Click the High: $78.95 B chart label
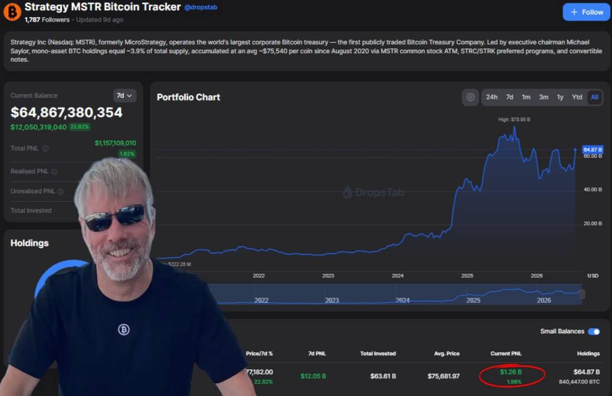 coord(514,119)
